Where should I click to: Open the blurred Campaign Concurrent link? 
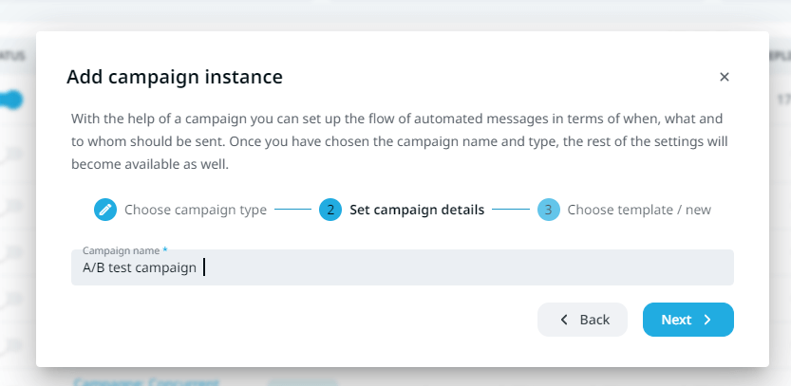coord(146,382)
